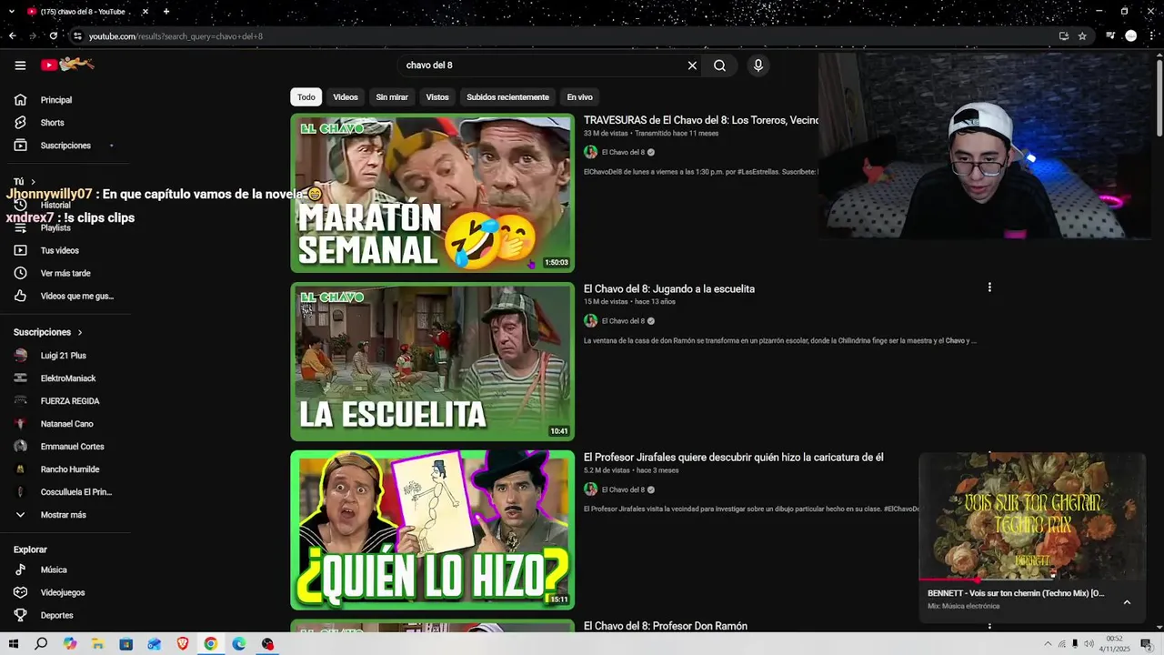Select the Sin mirar filter chip
This screenshot has height=655, width=1164.
(392, 97)
